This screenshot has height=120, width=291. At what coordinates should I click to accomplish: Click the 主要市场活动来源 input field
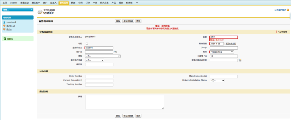[224, 60]
